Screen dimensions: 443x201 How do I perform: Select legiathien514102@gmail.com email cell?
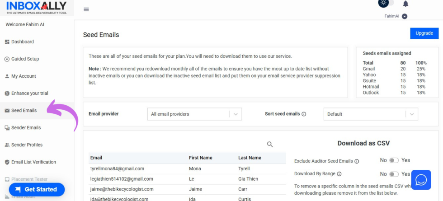[x=122, y=179]
